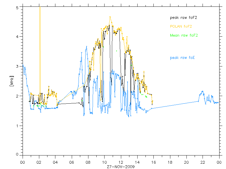The height and width of the screenshot is (169, 226).
Task: Click the blue 'peak raw foE' legend label
Action: [x=182, y=58]
